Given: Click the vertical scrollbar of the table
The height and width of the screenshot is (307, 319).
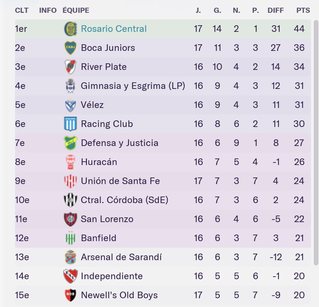Looking at the screenshot, I should point(316,143).
